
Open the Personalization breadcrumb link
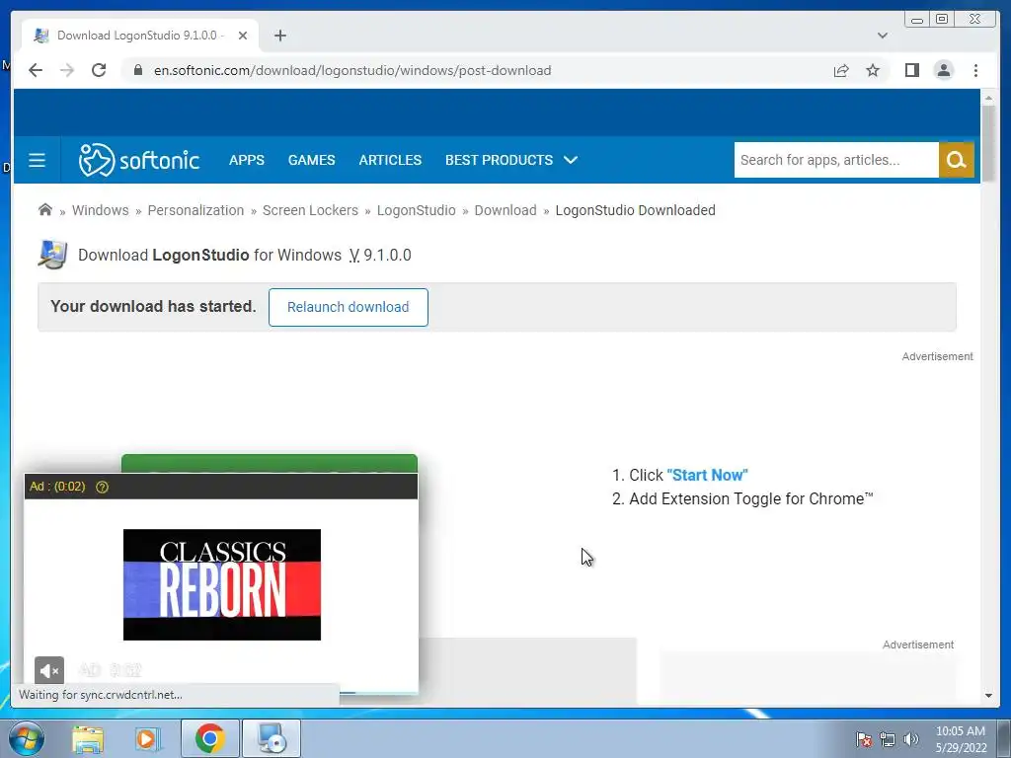pyautogui.click(x=196, y=210)
